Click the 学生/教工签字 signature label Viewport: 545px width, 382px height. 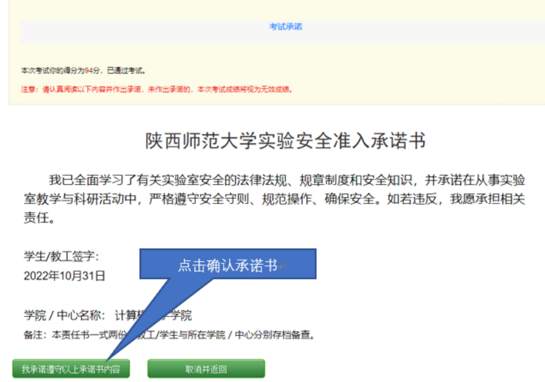click(x=62, y=257)
